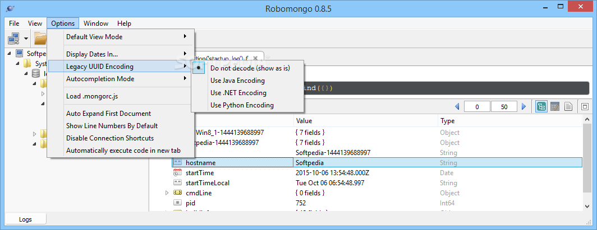
Task: Open the File menu
Action: pos(14,23)
